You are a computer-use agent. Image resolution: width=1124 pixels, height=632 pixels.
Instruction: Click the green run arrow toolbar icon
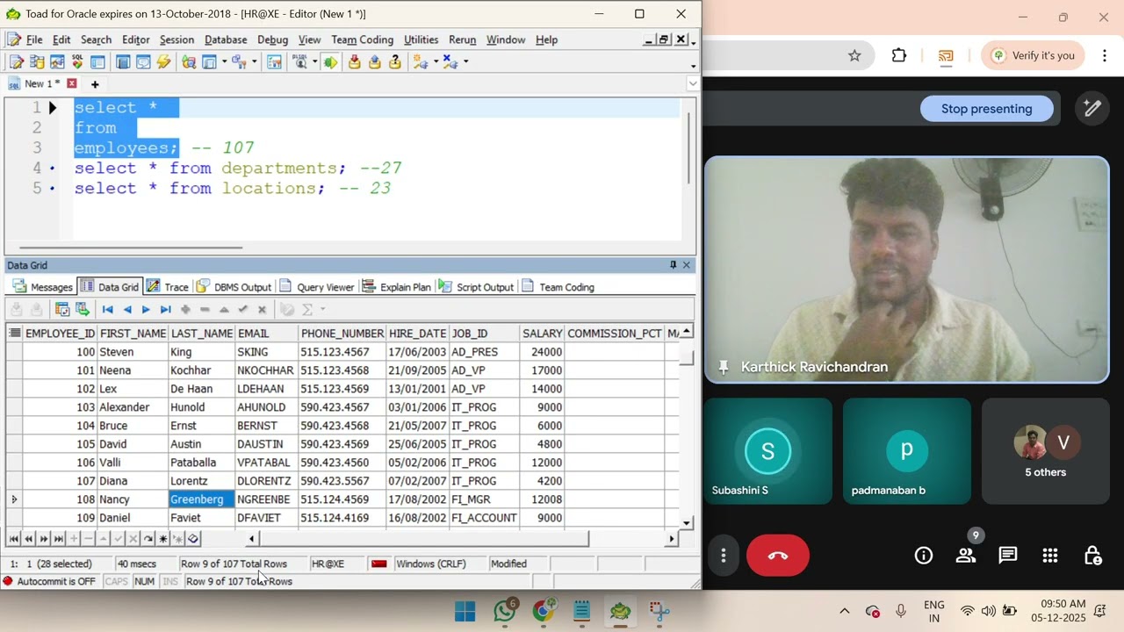click(x=330, y=62)
